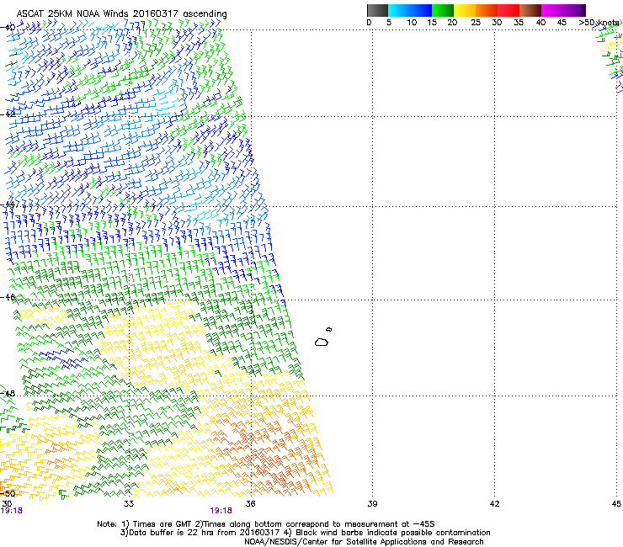Click the orange 25-30 knots legend color

487,10
